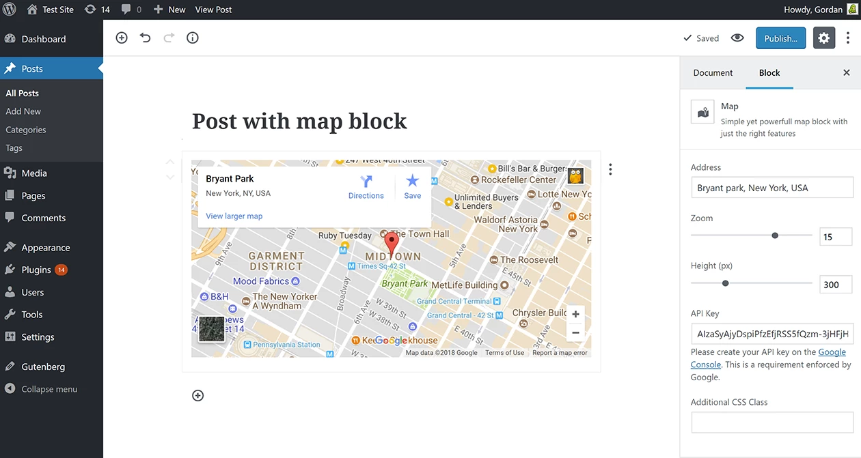Adjust the Height slider handle
The height and width of the screenshot is (458, 861).
726,283
